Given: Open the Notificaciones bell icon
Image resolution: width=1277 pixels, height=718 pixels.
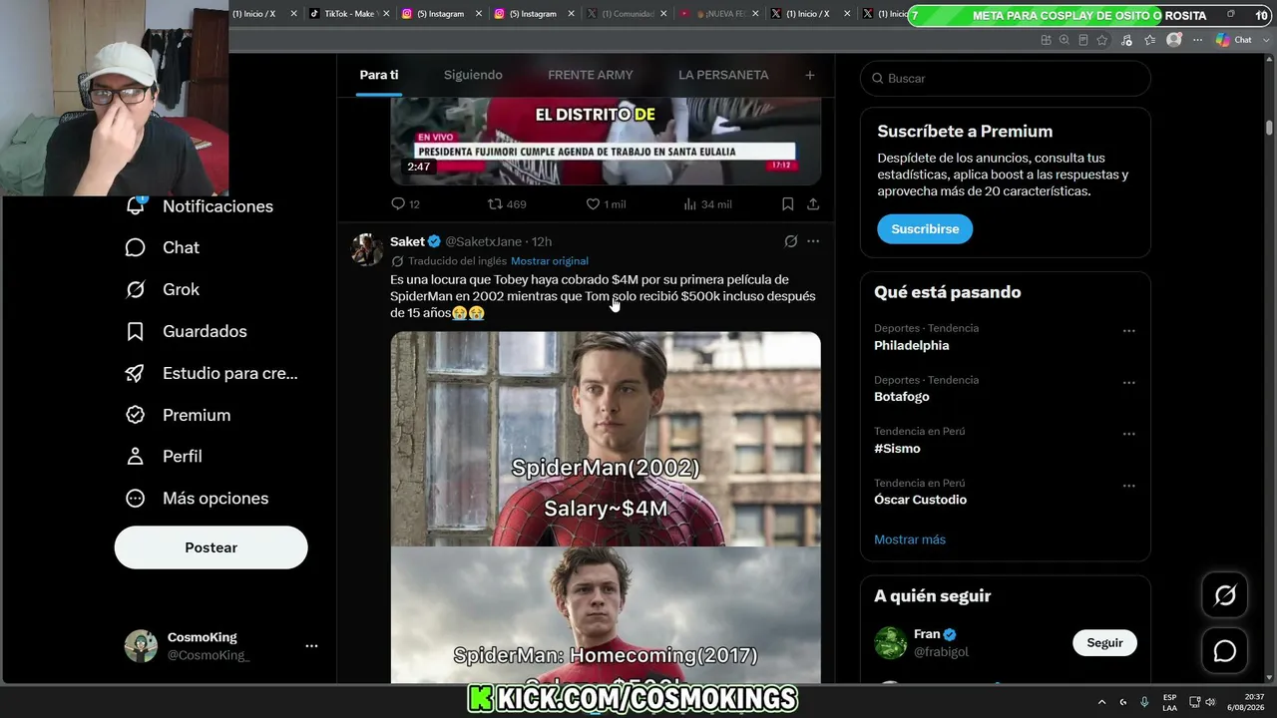Looking at the screenshot, I should [136, 205].
